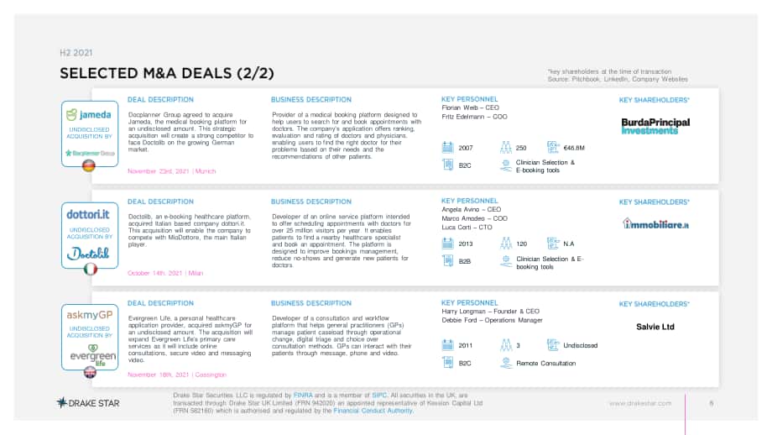772x435 pixels.
Task: Click the UK flag badge
Action: [90, 372]
